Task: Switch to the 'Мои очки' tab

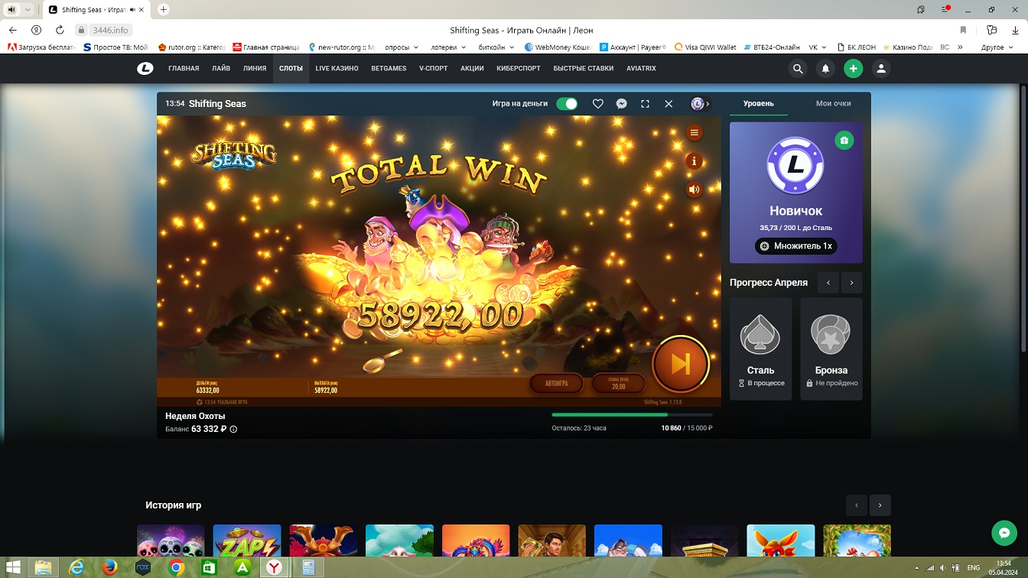Action: [833, 104]
